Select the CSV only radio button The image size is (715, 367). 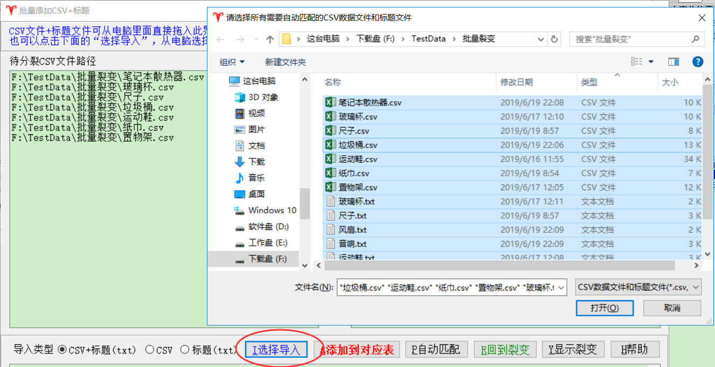coord(150,350)
